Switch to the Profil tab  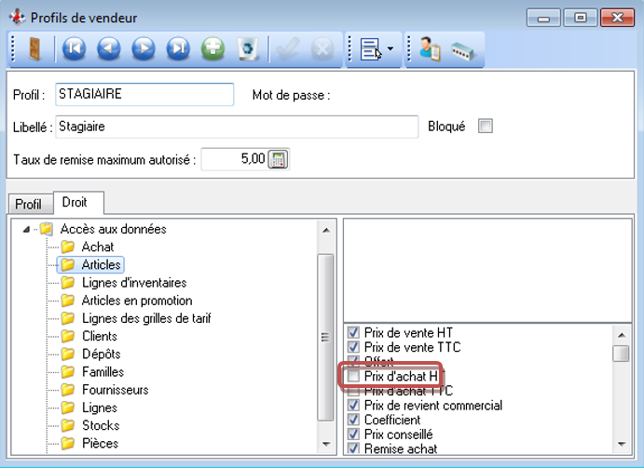pos(29,204)
